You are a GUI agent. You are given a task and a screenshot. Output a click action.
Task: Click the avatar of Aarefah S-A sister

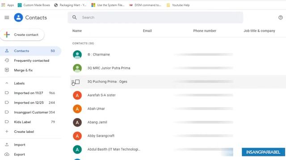(77, 95)
